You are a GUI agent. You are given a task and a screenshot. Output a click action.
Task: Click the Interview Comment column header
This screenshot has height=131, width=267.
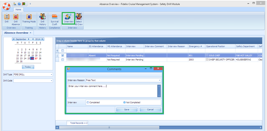(156, 46)
